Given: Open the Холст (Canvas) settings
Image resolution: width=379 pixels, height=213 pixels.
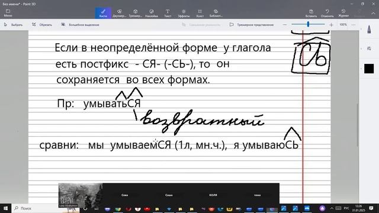Looking at the screenshot, I should [x=200, y=13].
